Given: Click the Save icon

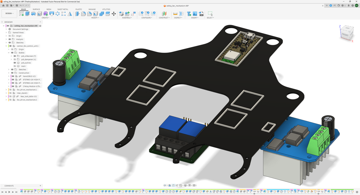Looking at the screenshot, I should 17,6.
